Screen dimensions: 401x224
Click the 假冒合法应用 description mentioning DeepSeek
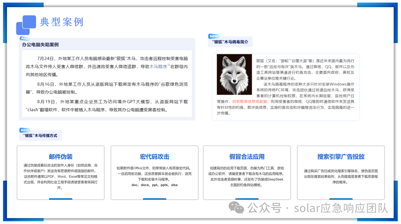click(x=247, y=177)
